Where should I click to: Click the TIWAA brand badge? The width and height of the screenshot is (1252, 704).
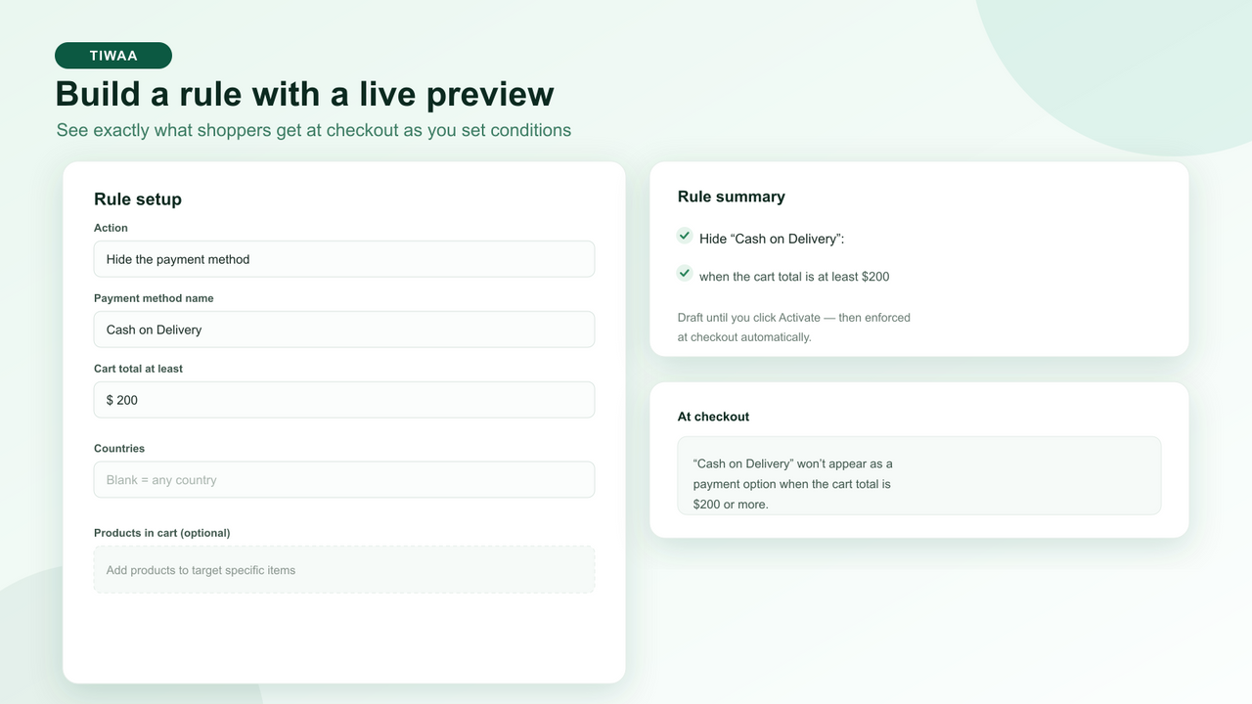[x=113, y=56]
